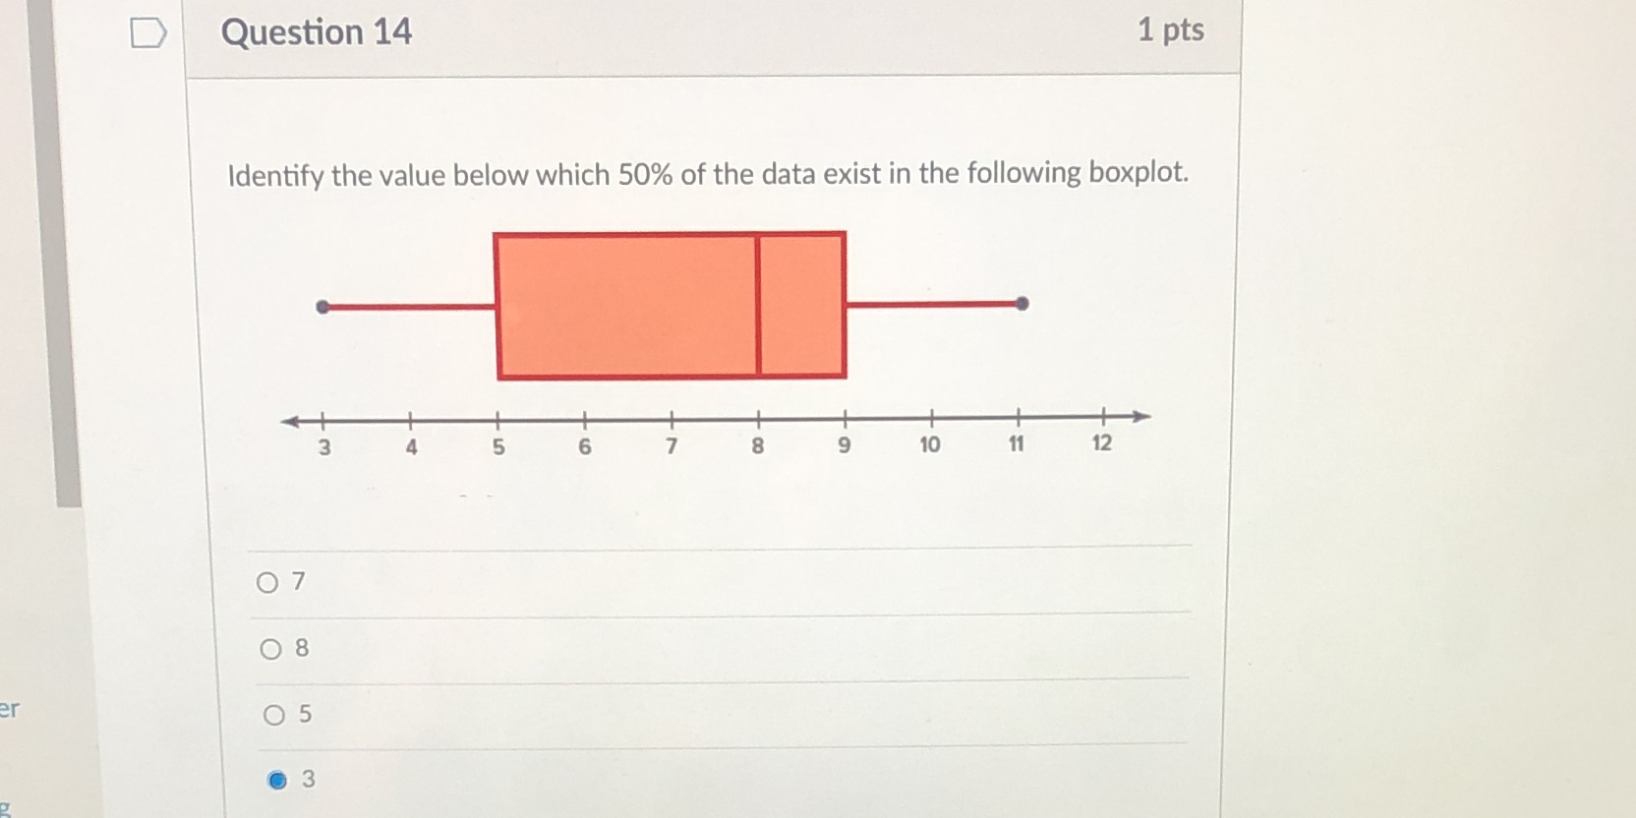Select the radio button for answer 3
1636x818 pixels.
click(x=277, y=781)
